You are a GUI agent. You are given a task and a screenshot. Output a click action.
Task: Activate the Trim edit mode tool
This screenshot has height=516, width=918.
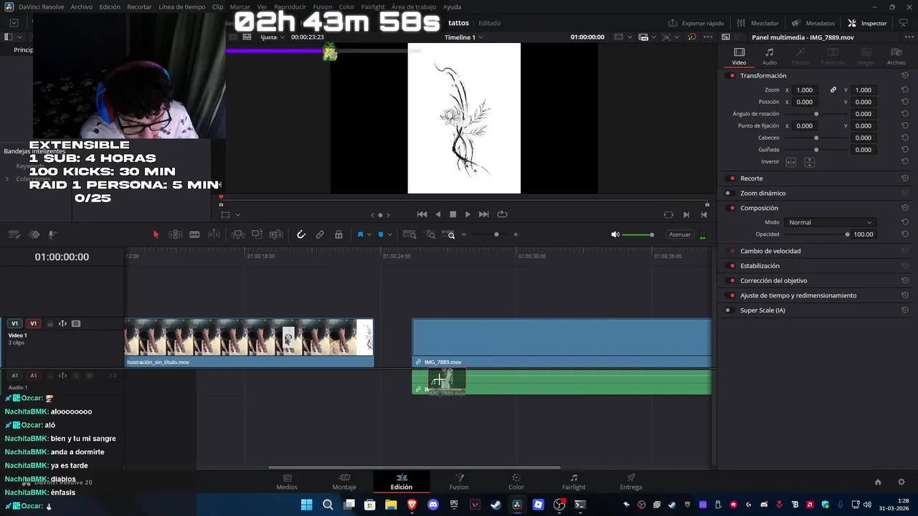point(175,234)
